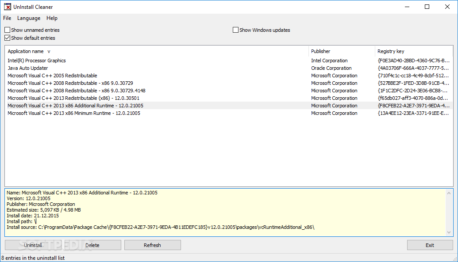
Task: Uncheck Show default entries checkbox
Action: [x=8, y=38]
